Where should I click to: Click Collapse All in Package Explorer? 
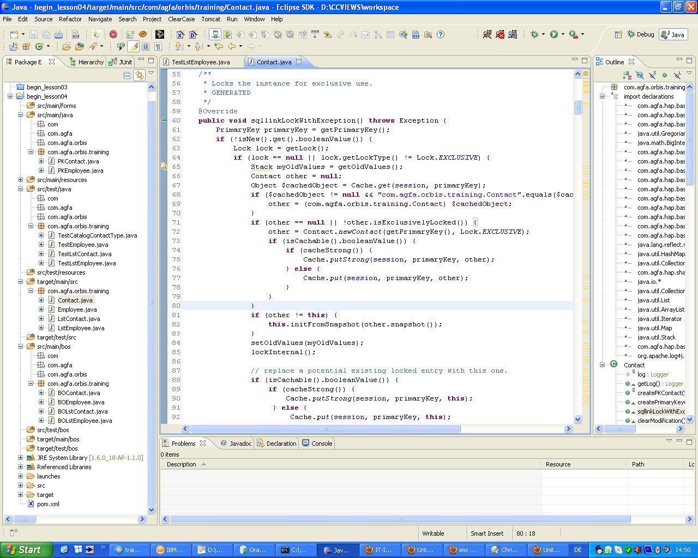pos(127,75)
